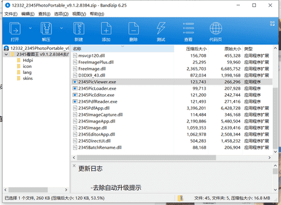Click the zip archive icon in status bar
The image size is (281, 205).
point(180,198)
